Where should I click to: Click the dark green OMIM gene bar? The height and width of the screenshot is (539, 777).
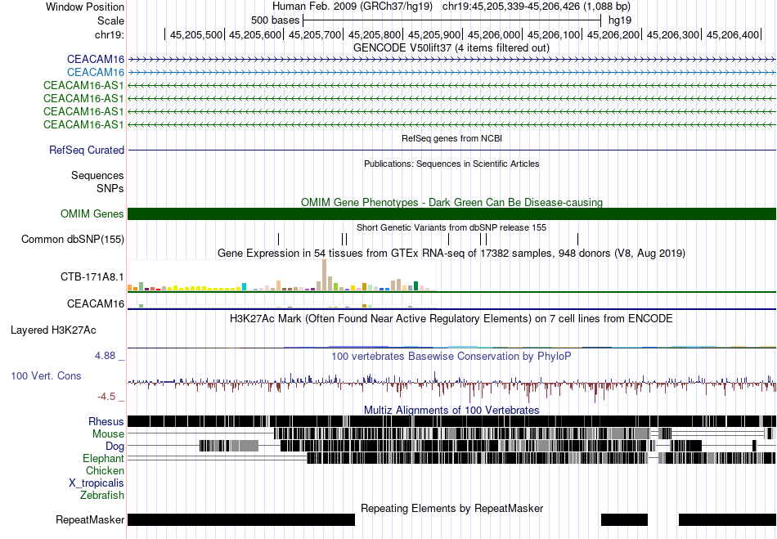pyautogui.click(x=452, y=214)
